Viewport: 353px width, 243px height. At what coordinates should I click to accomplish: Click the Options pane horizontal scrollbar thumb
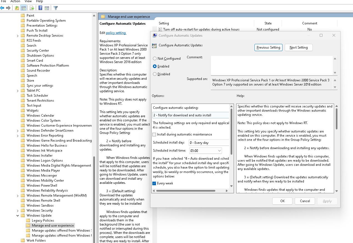tap(186, 191)
